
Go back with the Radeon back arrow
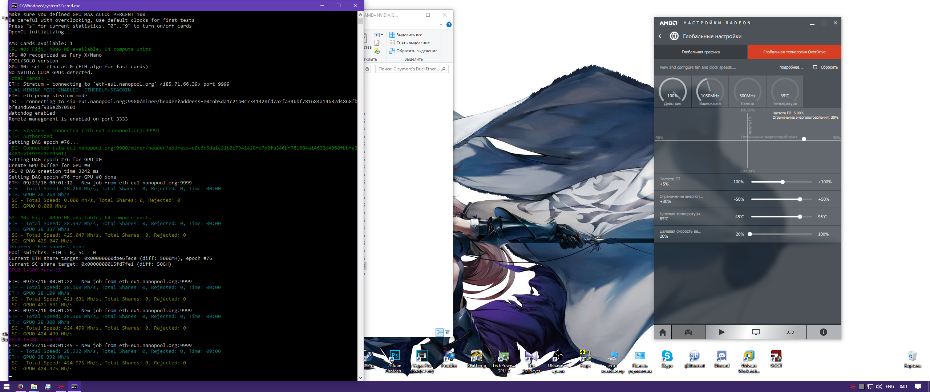pos(660,36)
